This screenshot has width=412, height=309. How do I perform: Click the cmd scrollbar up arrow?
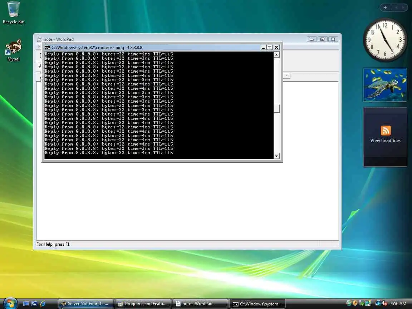(276, 55)
